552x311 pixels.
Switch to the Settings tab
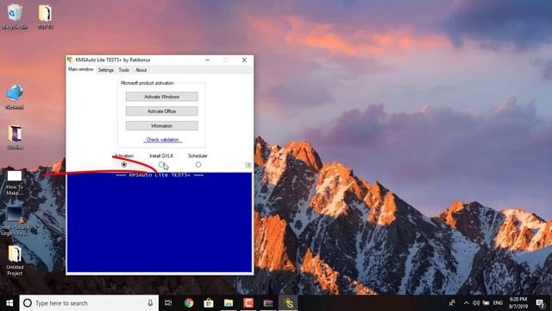click(x=106, y=70)
